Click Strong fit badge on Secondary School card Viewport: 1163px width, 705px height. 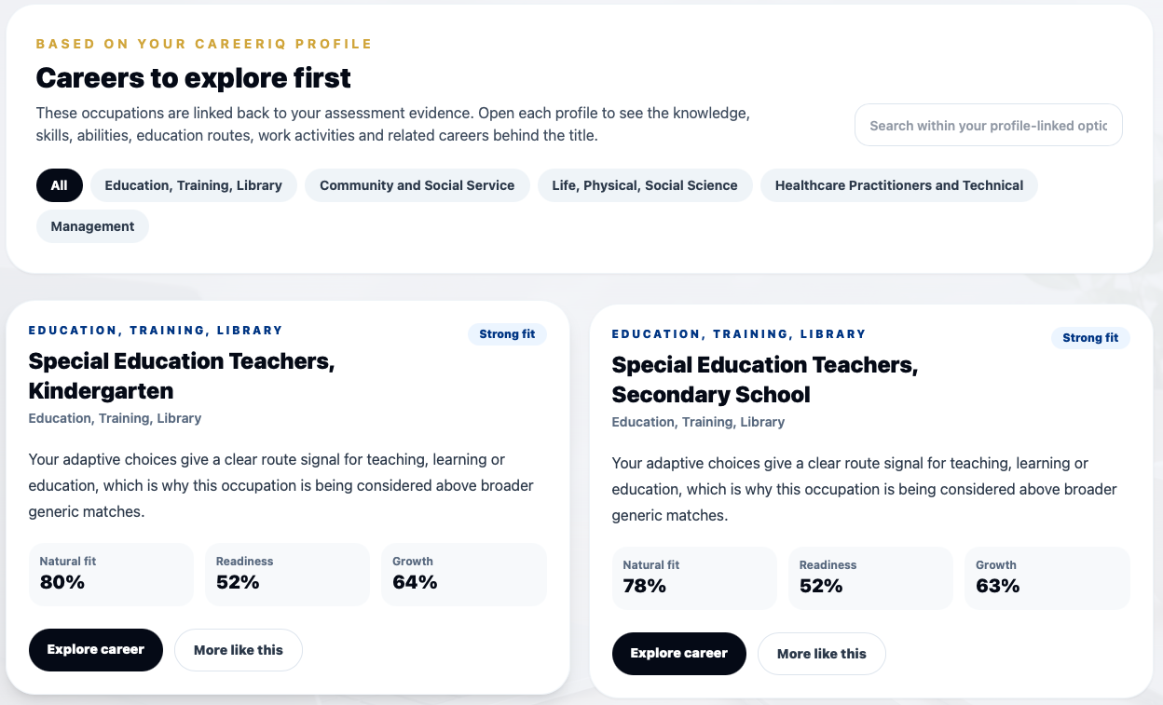pyautogui.click(x=1090, y=338)
